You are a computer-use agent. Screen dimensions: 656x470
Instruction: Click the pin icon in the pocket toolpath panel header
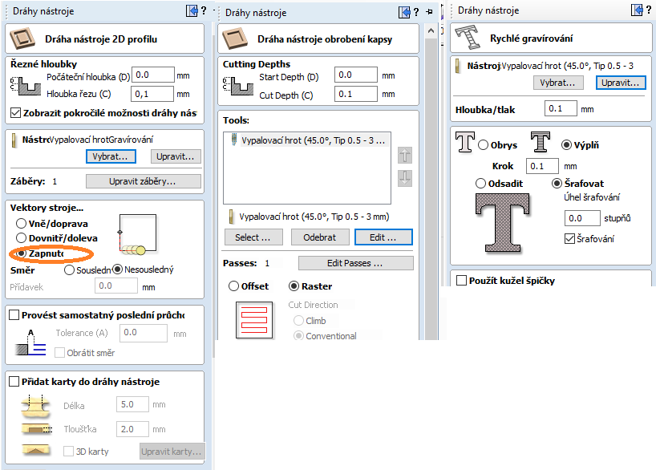point(430,11)
